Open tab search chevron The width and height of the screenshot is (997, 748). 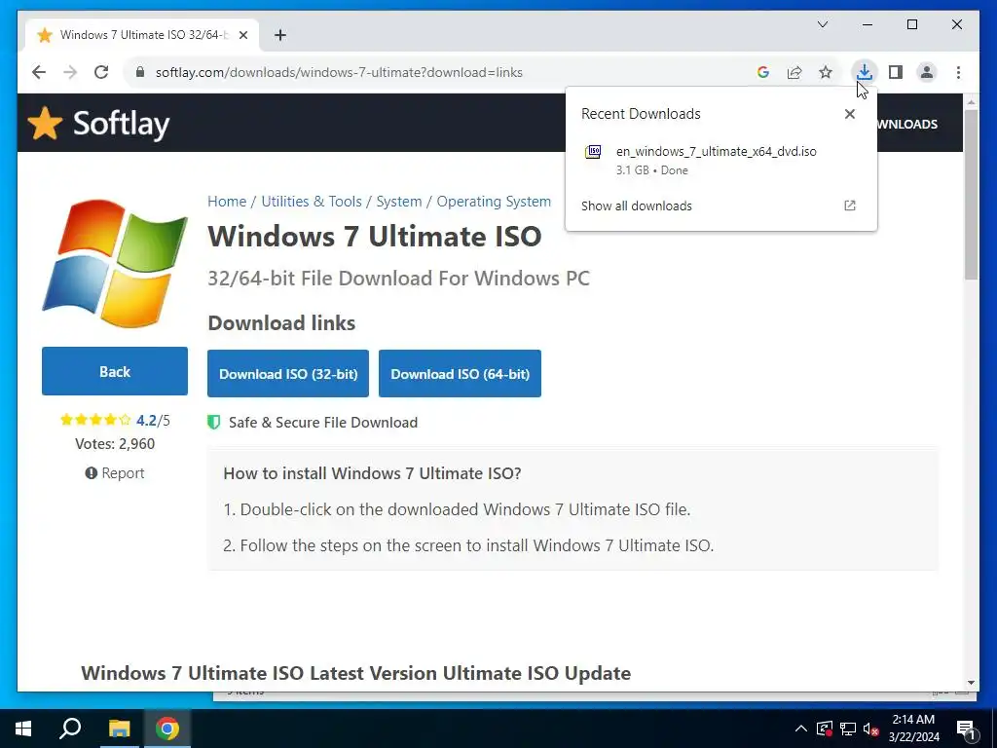coord(822,24)
